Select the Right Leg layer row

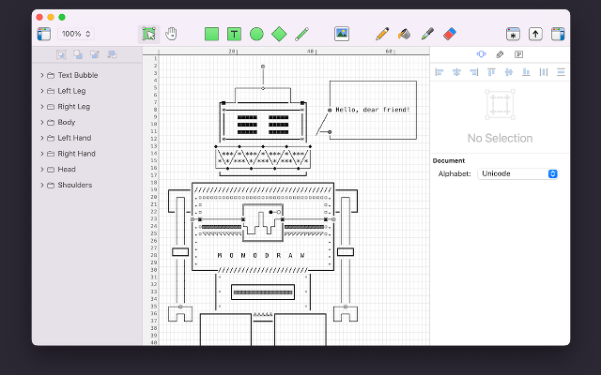[87, 107]
